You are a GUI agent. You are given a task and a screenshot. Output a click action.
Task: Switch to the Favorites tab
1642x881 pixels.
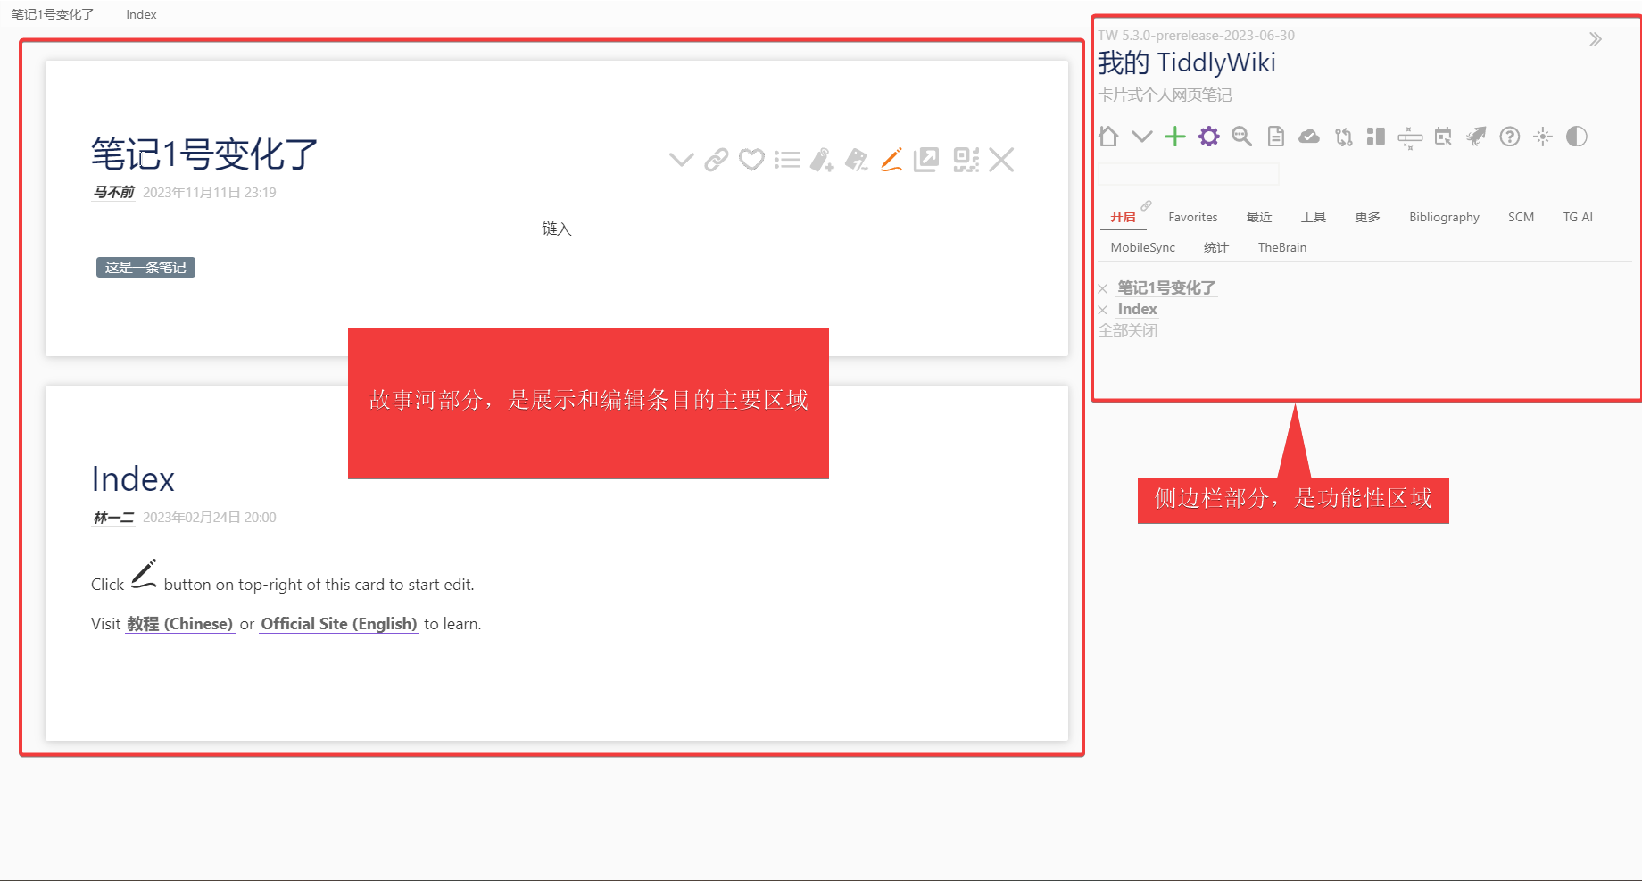click(x=1192, y=217)
